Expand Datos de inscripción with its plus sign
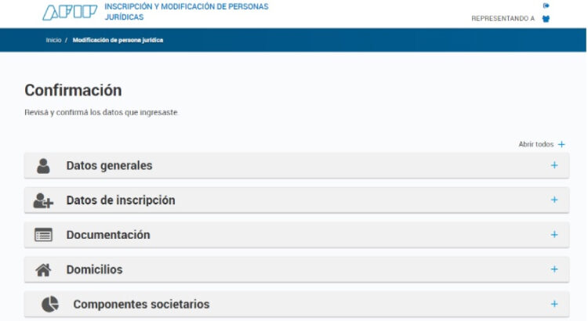This screenshot has height=321, width=588. click(554, 200)
